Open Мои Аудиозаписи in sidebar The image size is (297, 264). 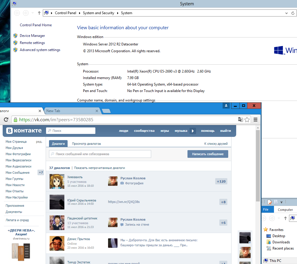(x=19, y=166)
